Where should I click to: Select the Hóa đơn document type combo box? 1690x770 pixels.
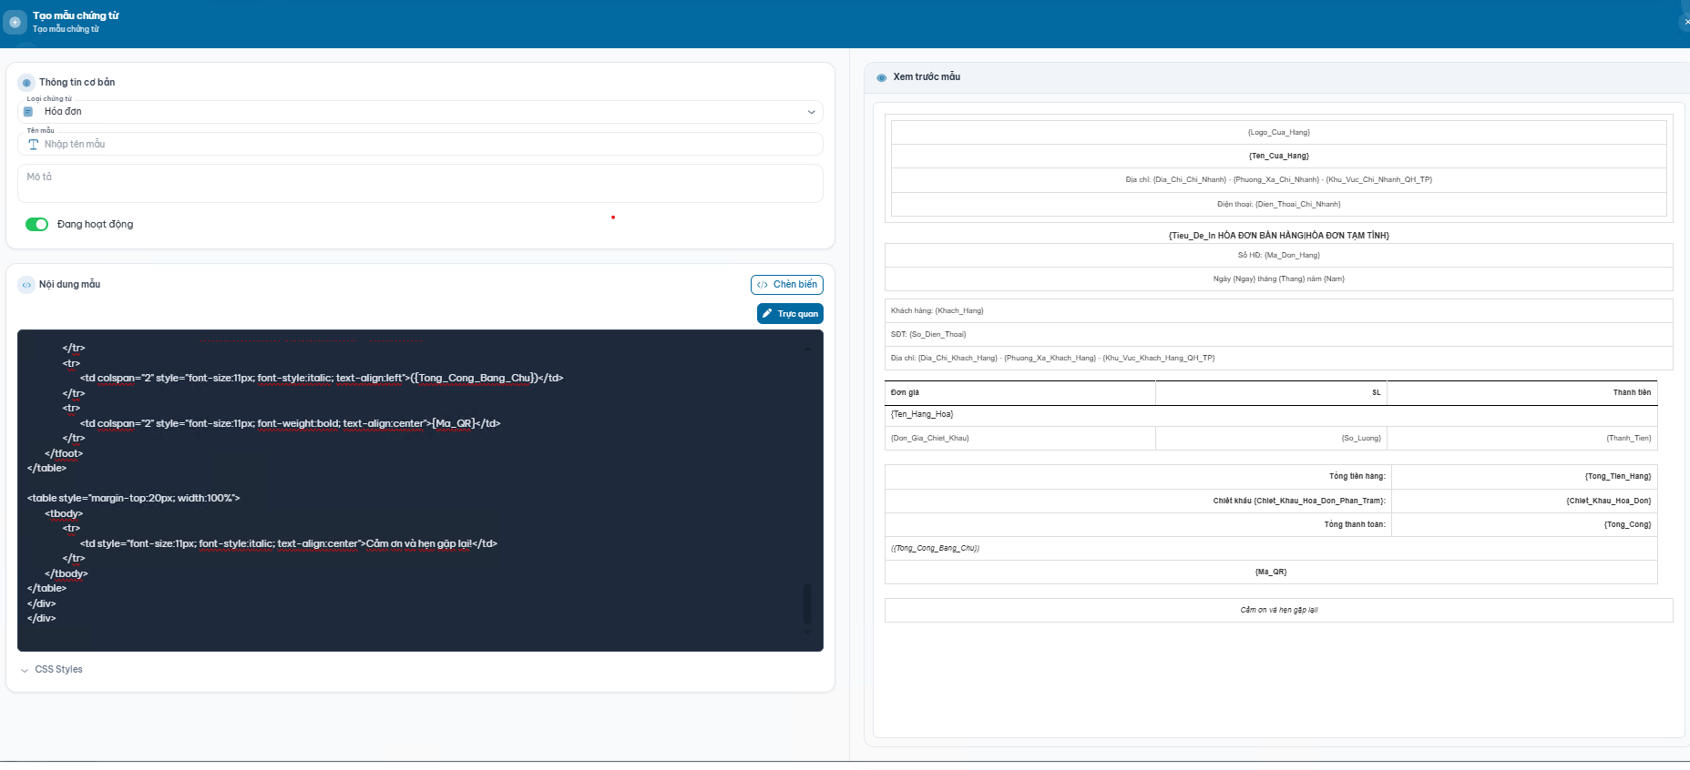419,112
